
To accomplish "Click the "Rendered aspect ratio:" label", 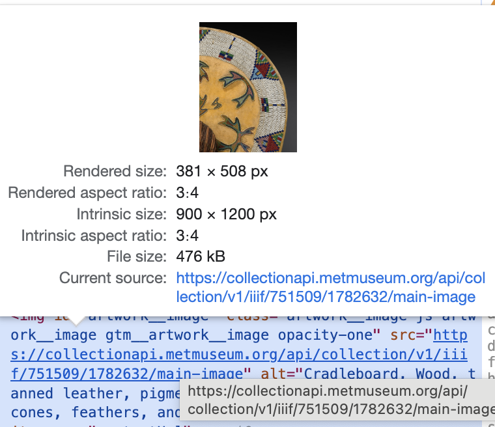I will pyautogui.click(x=87, y=193).
